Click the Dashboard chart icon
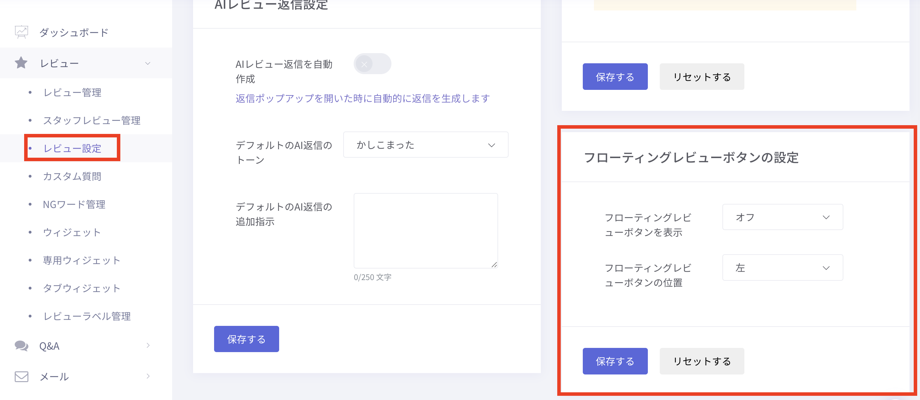The image size is (920, 400). [21, 32]
